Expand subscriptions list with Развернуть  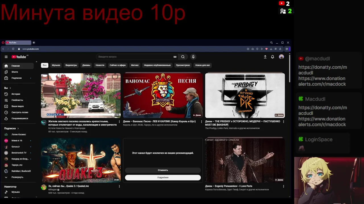tap(18, 177)
